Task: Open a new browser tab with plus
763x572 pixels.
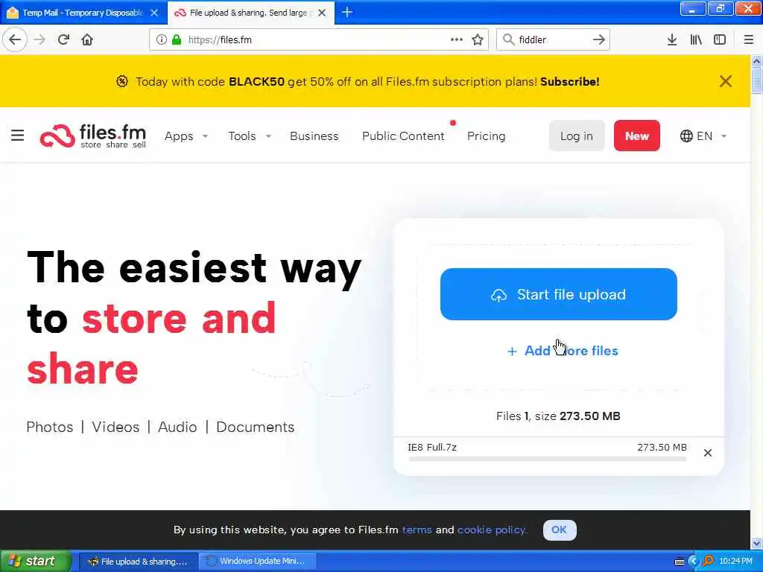Action: (347, 12)
